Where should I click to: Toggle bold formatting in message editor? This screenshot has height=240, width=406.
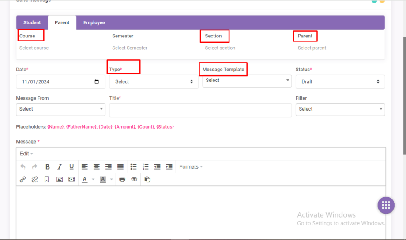(48, 167)
